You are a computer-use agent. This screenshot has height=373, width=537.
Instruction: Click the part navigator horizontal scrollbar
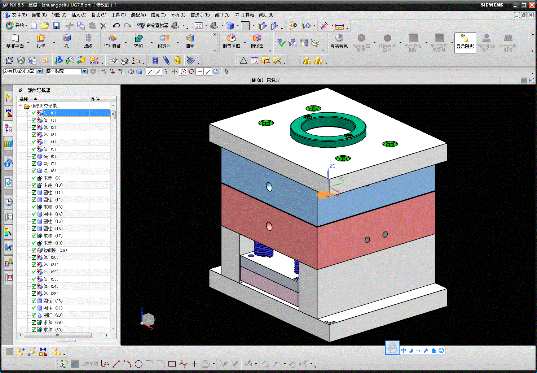click(x=58, y=335)
